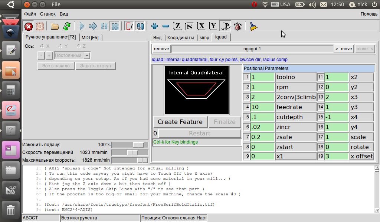Expand the Постоянный jog increment dropdown

pyautogui.click(x=87, y=55)
